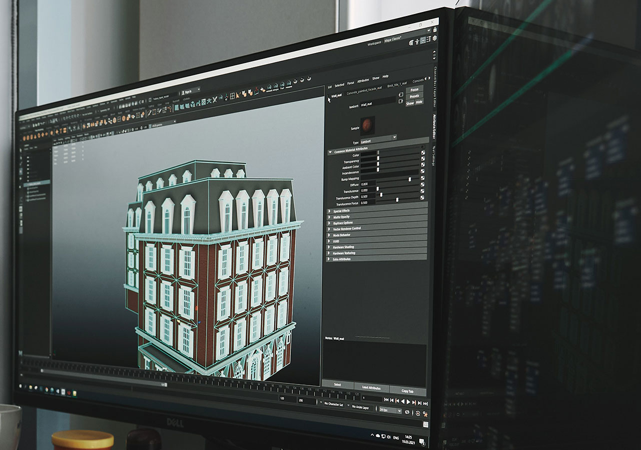Viewport: 641px width, 450px height.
Task: Click the ENG language indicator in taskbar
Action: pos(396,437)
